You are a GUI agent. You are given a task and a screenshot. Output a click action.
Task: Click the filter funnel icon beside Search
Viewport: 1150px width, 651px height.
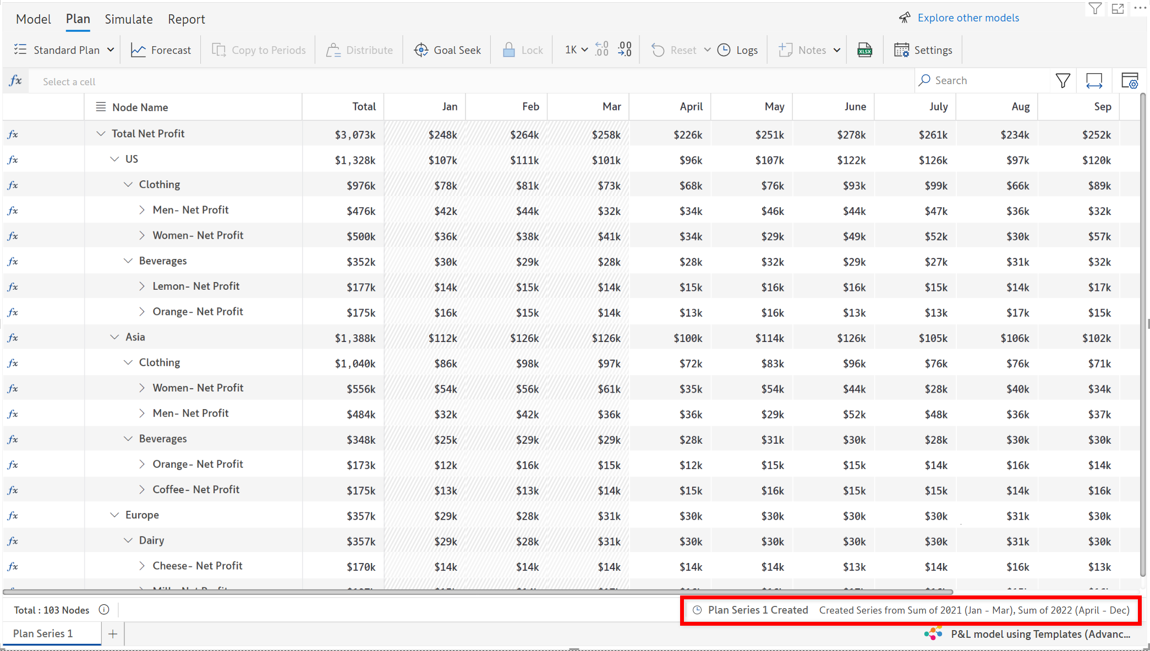(x=1063, y=81)
